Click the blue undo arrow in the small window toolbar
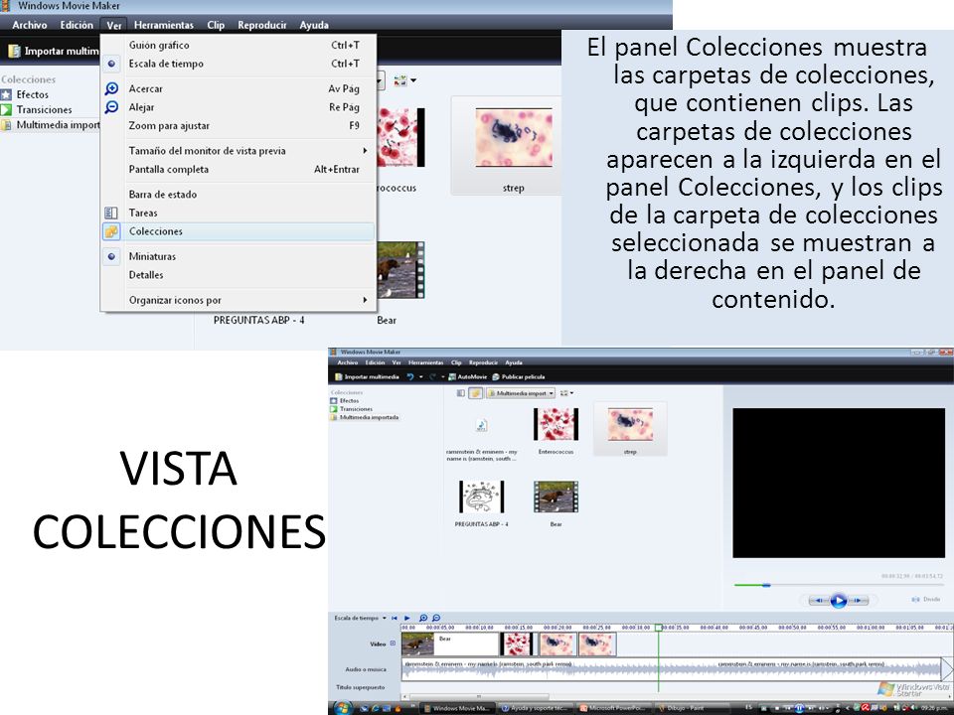 click(x=410, y=377)
